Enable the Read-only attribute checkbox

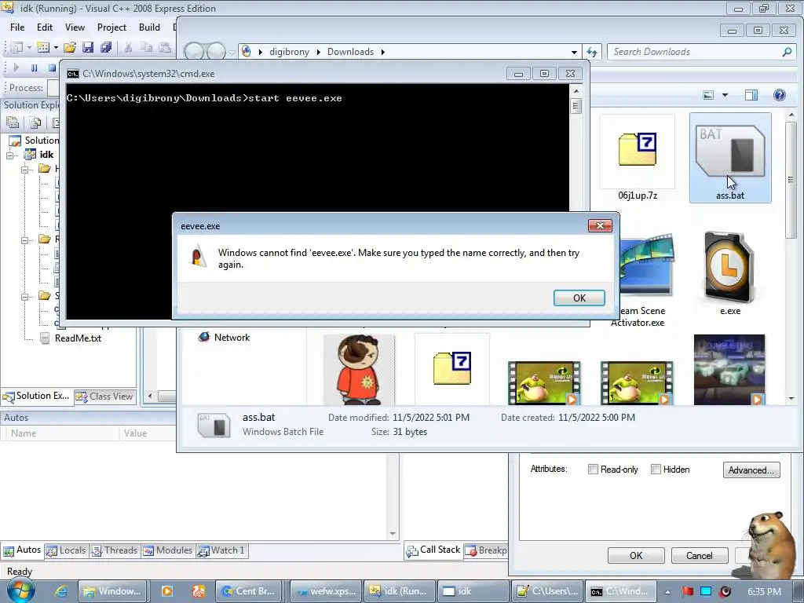point(594,470)
